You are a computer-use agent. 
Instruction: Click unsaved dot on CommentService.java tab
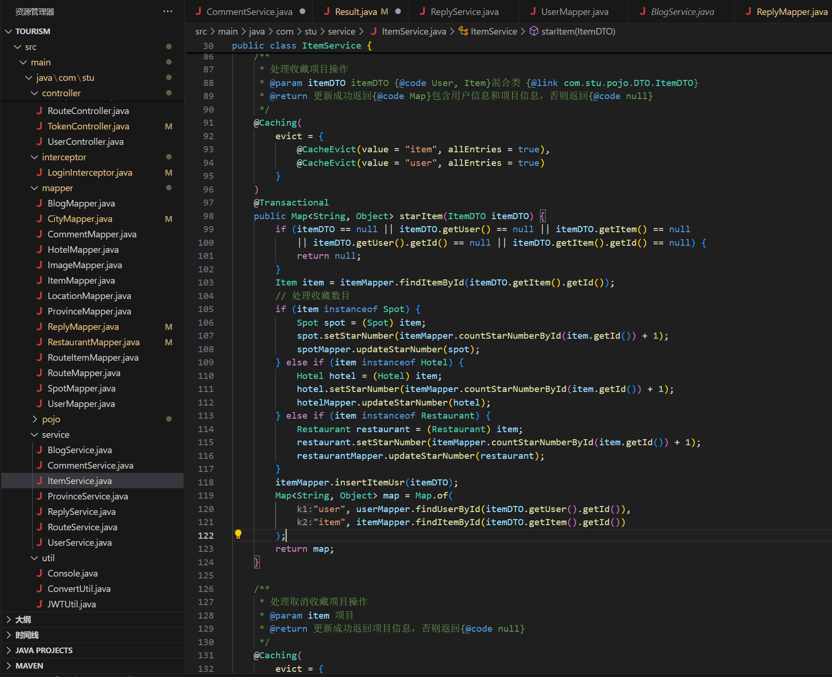[x=303, y=12]
